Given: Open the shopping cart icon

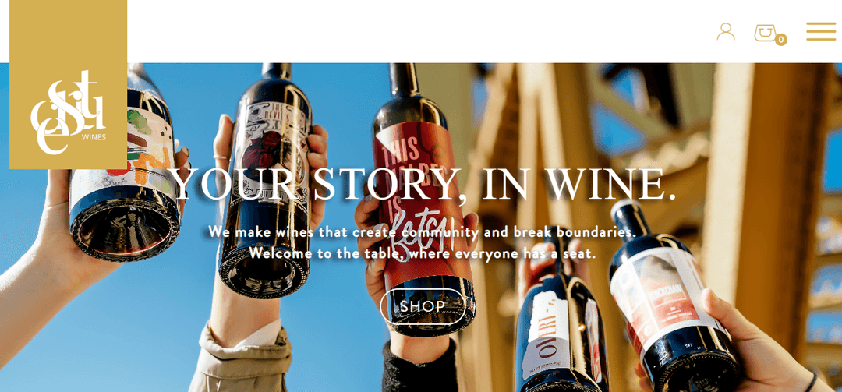Looking at the screenshot, I should point(766,34).
